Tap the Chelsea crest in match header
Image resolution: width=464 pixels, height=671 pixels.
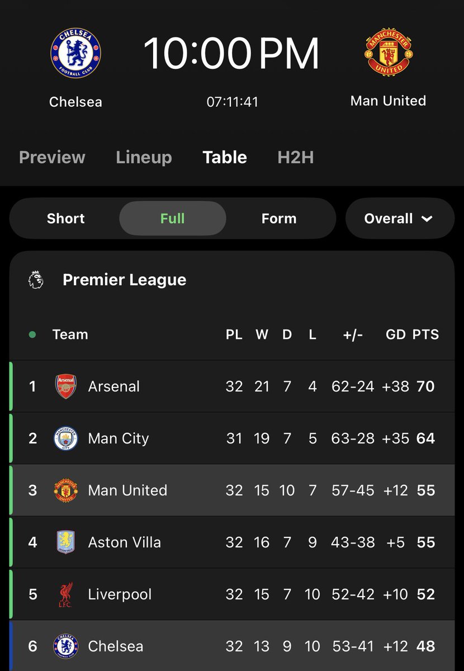(75, 54)
